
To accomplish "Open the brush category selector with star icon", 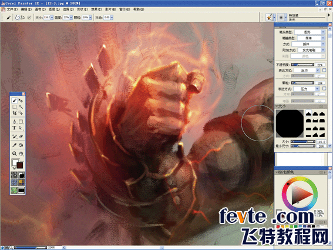I will point(271,18).
